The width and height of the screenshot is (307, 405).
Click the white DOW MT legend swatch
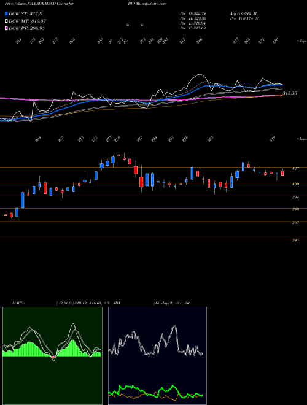[x=6, y=21]
